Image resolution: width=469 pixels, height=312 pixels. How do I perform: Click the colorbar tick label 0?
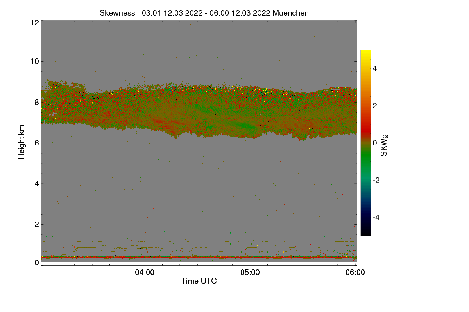point(375,143)
